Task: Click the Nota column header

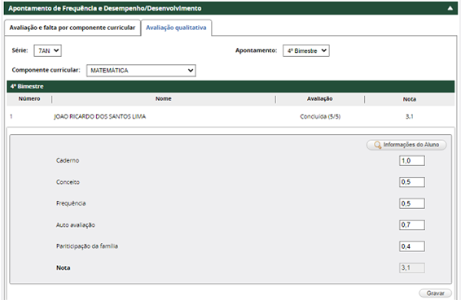Action: pyautogui.click(x=409, y=99)
